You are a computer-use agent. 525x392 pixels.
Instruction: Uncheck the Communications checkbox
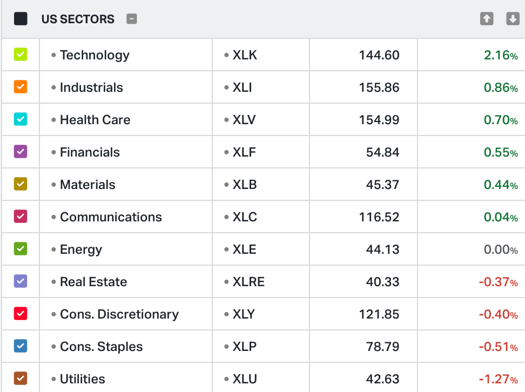coord(21,217)
